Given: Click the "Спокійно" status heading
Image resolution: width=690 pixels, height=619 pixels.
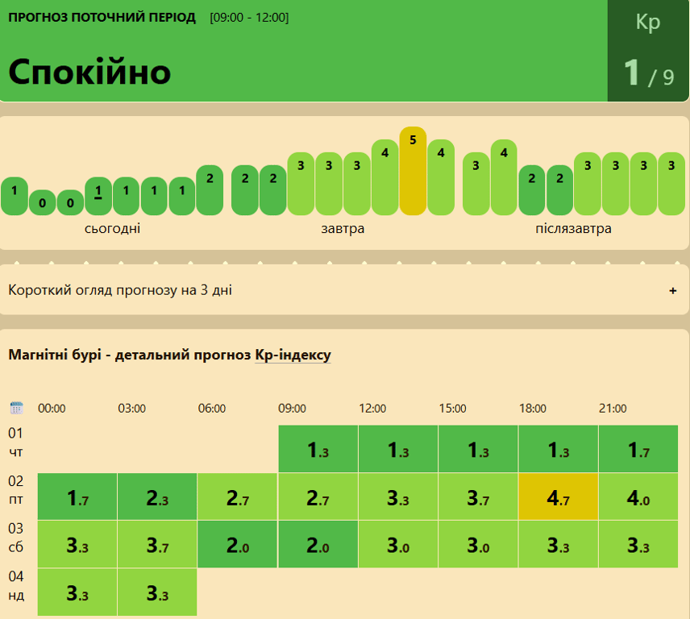Looking at the screenshot, I should (x=89, y=72).
